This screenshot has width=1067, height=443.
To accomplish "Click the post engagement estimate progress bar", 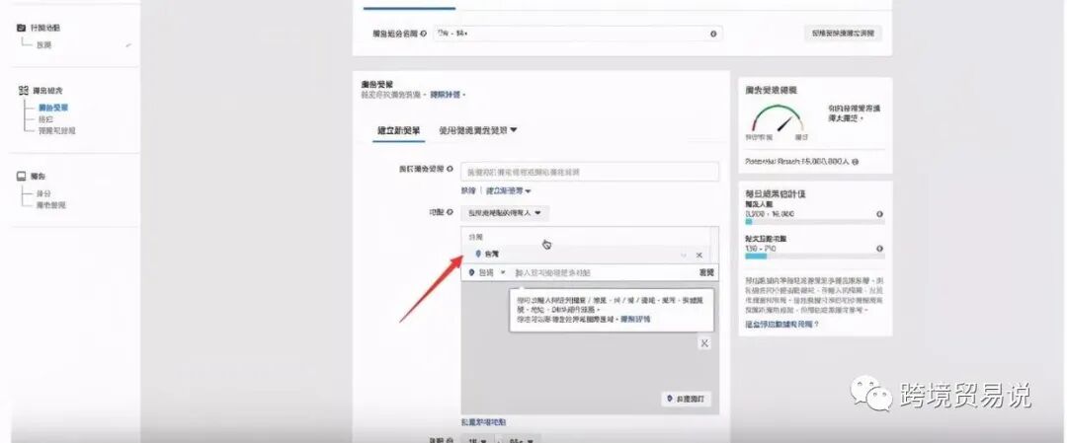I will pos(815,257).
